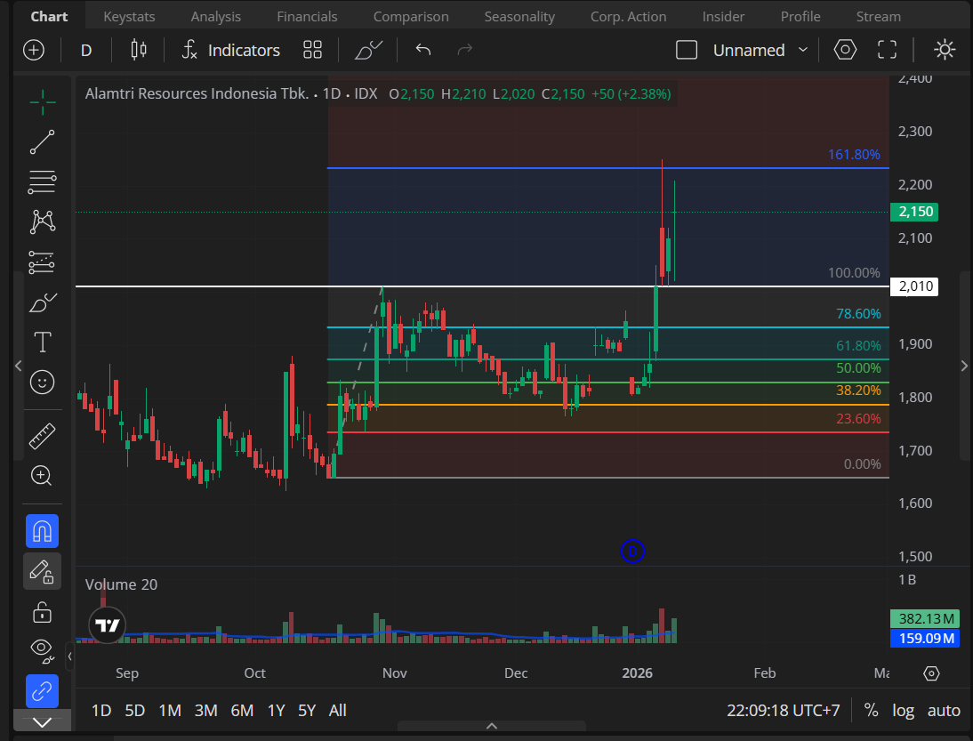Set time range to 1Y
The width and height of the screenshot is (973, 741).
(x=276, y=711)
